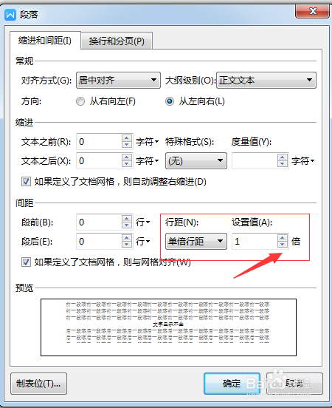This screenshot has width=332, height=408.
Task: Open the 字符 unit dropdown for 文本之前
Action: [148, 142]
